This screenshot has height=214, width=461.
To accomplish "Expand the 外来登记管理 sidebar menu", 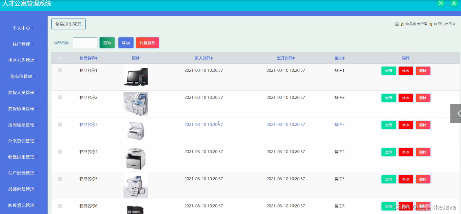I will click(x=23, y=141).
